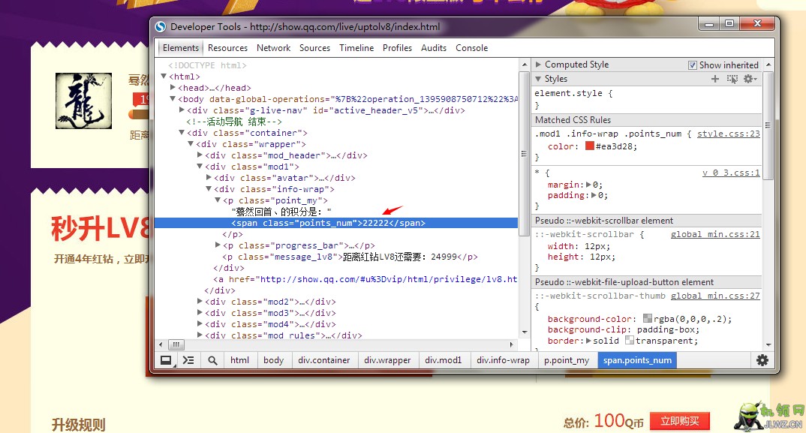Collapse the body node
Screen dimensions: 806x433
point(173,99)
